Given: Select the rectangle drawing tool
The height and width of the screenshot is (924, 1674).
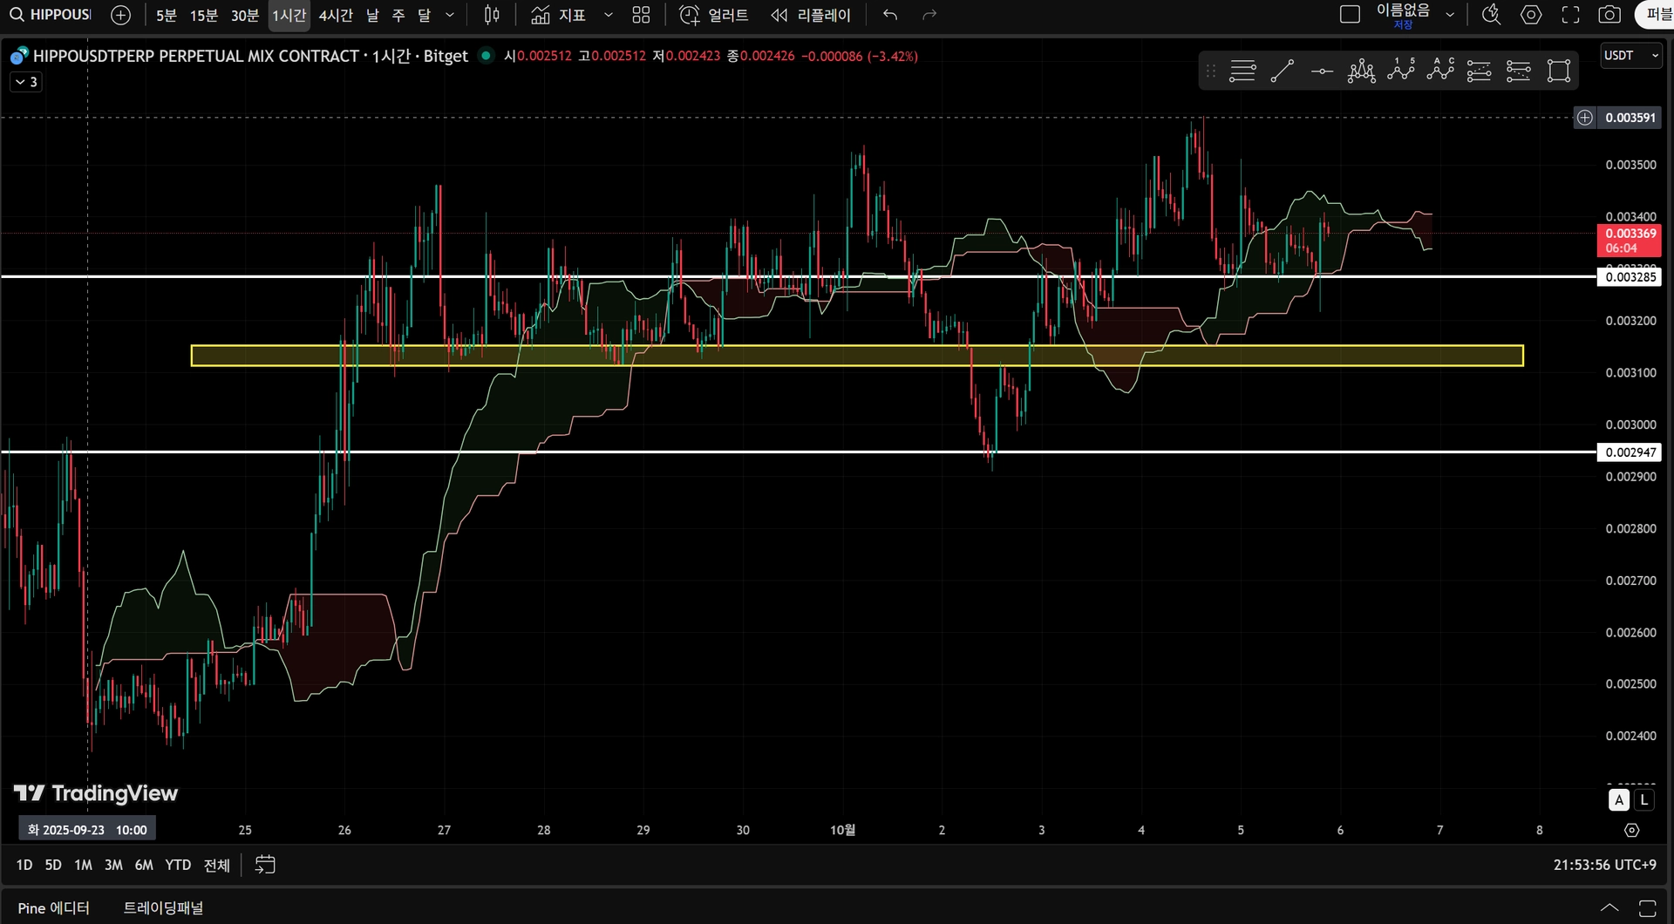Looking at the screenshot, I should tap(1558, 71).
